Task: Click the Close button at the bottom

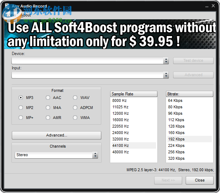Action: 200,180
